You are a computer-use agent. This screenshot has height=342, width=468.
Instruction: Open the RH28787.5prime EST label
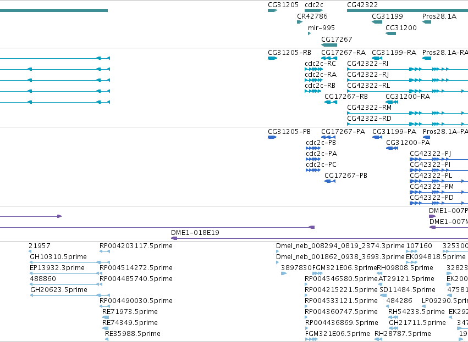(403, 334)
